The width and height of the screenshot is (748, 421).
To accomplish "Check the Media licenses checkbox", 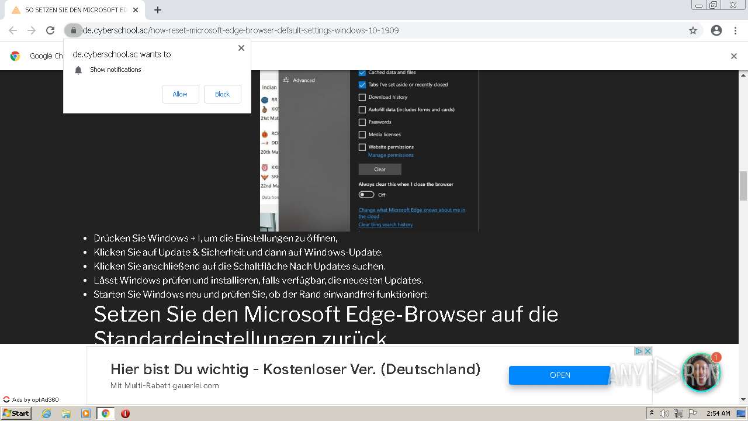I will point(362,134).
